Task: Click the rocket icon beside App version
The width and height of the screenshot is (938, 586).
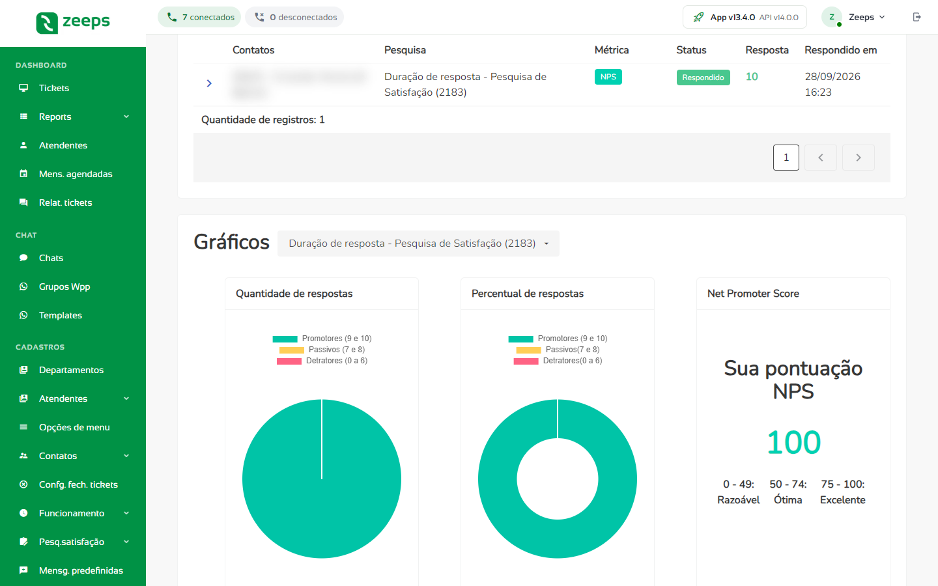Action: point(698,17)
